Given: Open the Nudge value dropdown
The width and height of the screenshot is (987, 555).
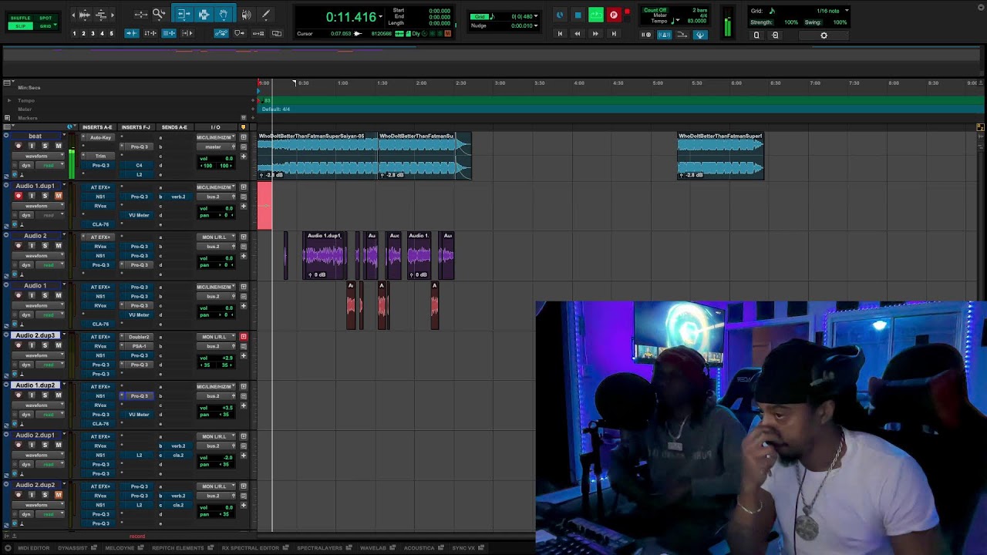Looking at the screenshot, I should tap(536, 25).
